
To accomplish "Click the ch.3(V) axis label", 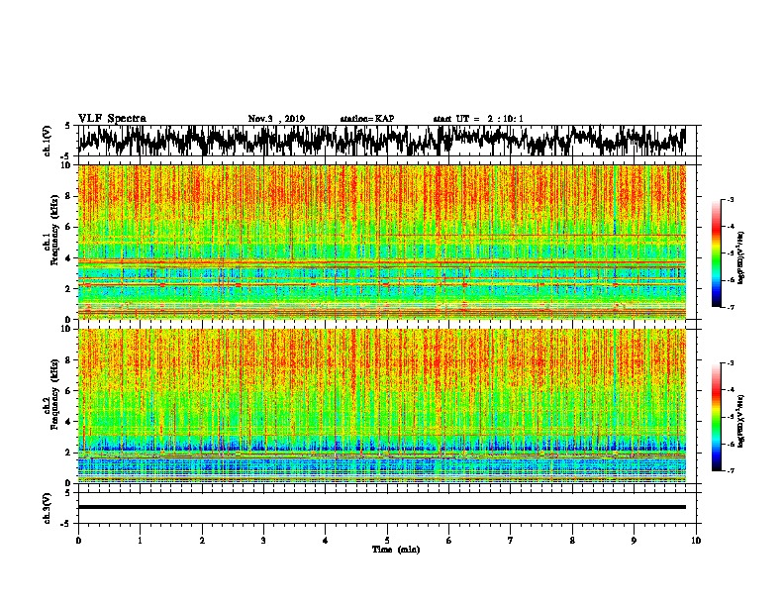I will coord(48,509).
